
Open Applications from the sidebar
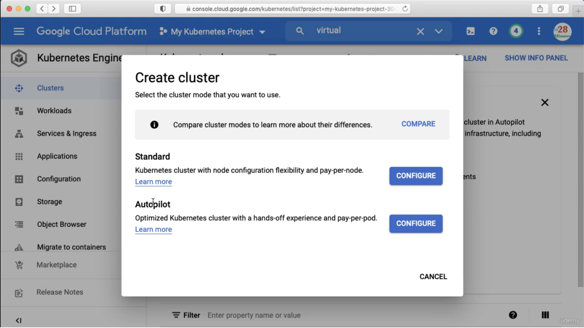pyautogui.click(x=57, y=156)
